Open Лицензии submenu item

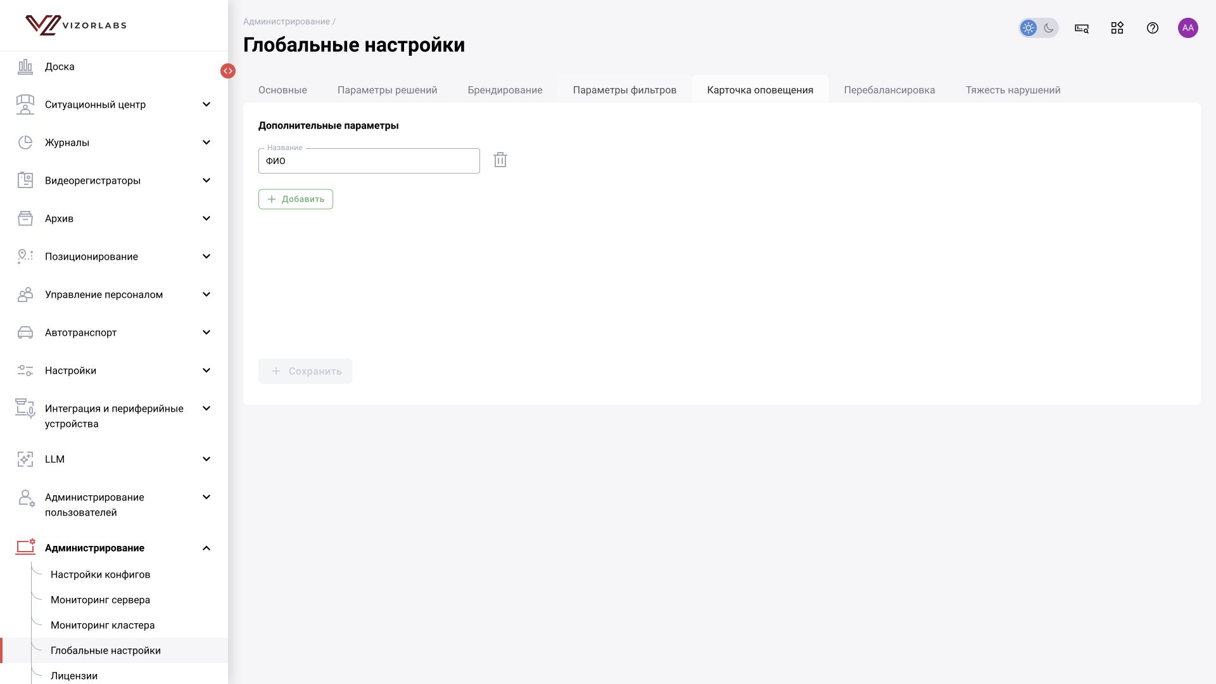click(74, 676)
